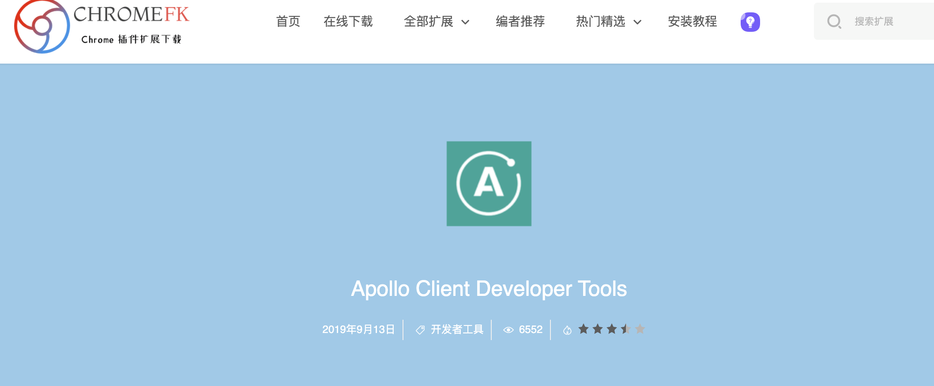
Task: Open the 热门精选 menu item
Action: coord(601,21)
